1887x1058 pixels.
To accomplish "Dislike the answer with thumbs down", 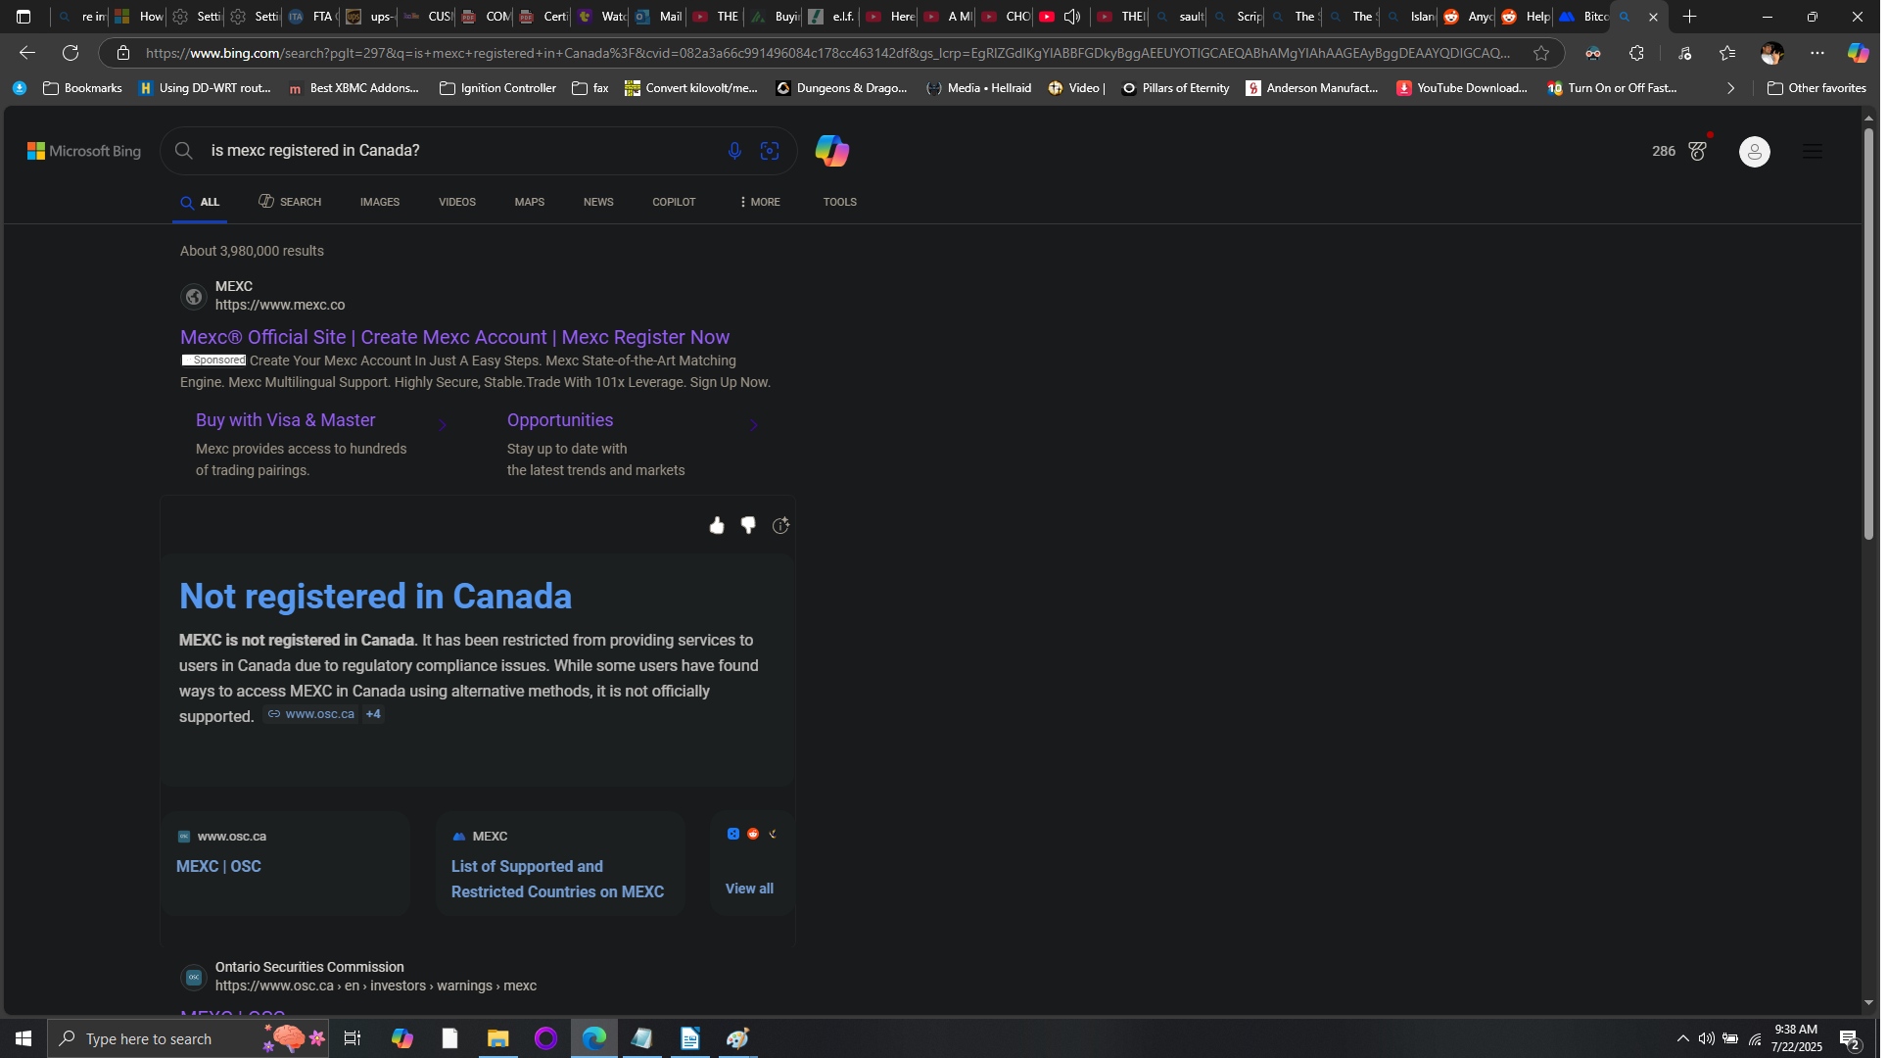I will 748,526.
